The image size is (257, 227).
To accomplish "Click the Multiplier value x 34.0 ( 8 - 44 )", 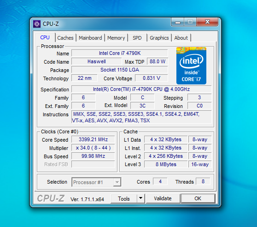I will coord(93,148).
